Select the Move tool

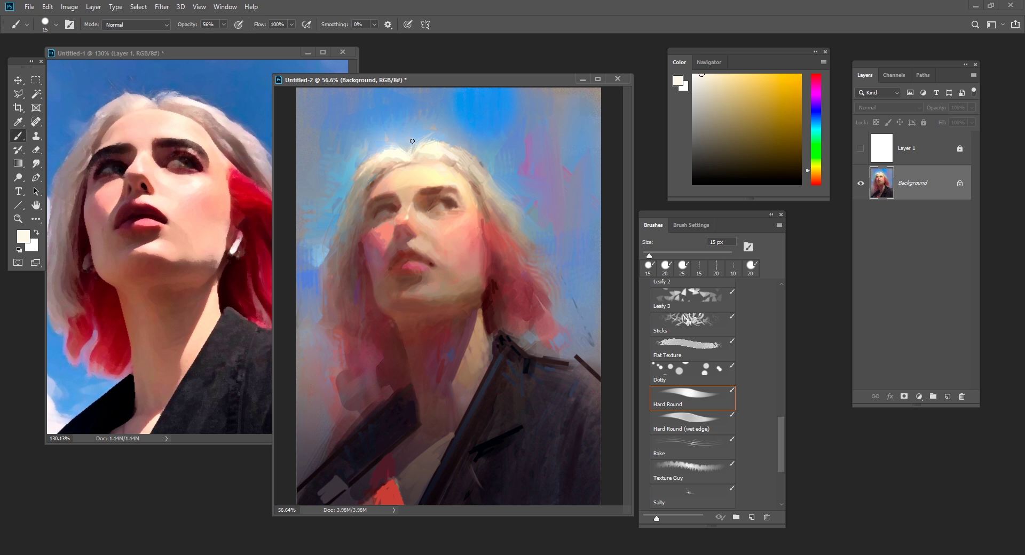pos(18,80)
